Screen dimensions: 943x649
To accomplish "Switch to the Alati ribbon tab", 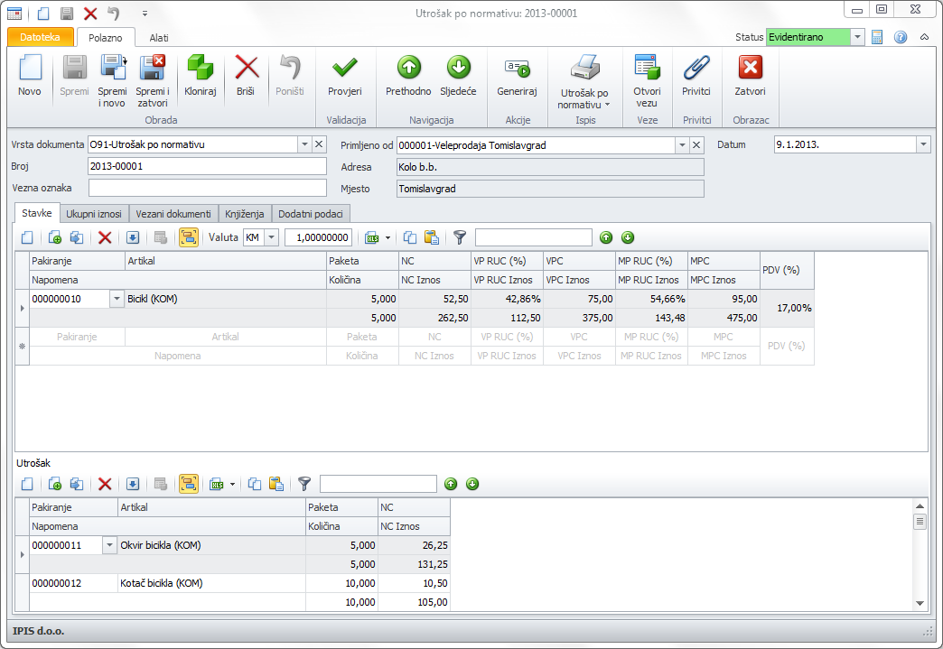I will pyautogui.click(x=159, y=38).
